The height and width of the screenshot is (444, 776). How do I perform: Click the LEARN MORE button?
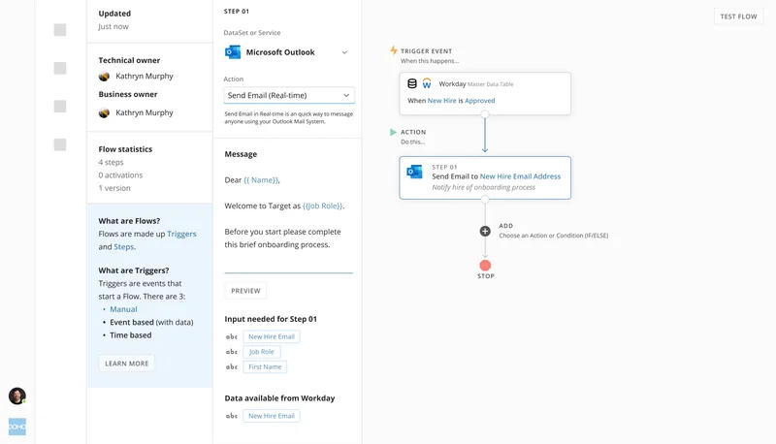pyautogui.click(x=127, y=364)
